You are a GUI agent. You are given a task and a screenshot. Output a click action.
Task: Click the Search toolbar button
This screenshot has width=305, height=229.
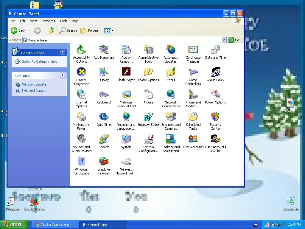coord(68,30)
